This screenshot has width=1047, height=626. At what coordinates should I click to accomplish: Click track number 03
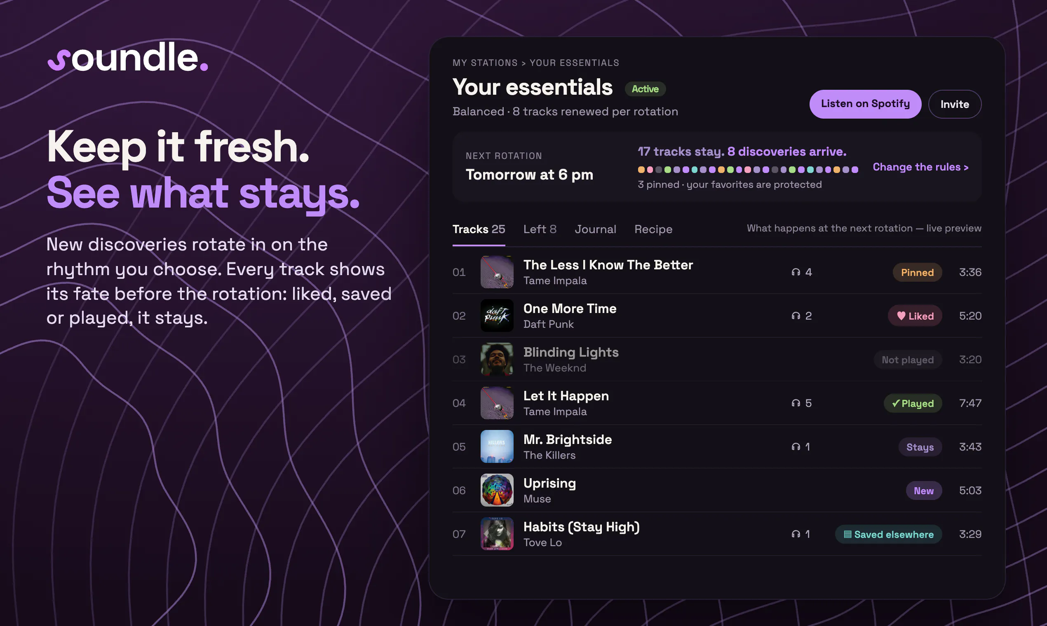pyautogui.click(x=459, y=360)
